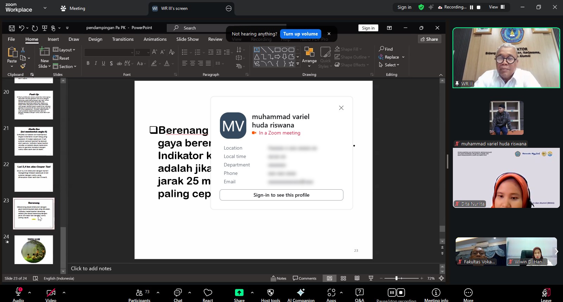
Task: Open the Zoom Chat panel
Action: [x=178, y=294]
